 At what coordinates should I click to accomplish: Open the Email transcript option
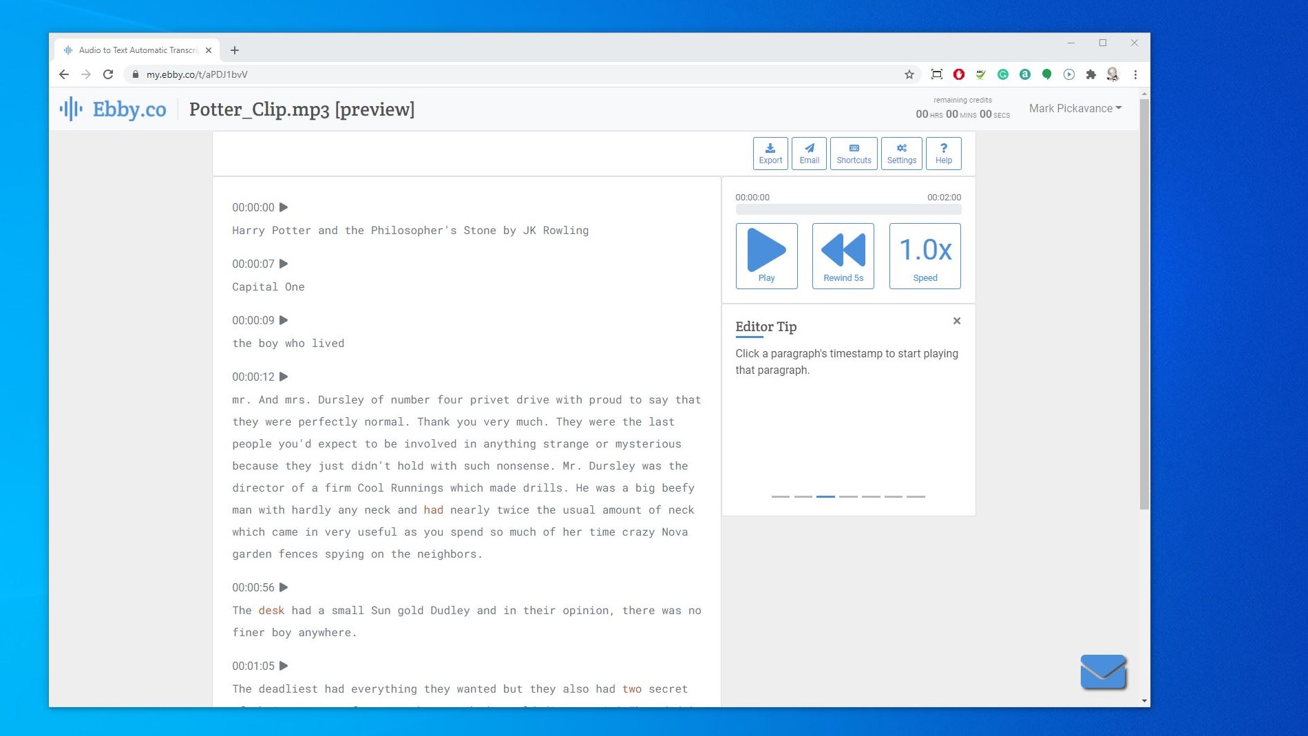(809, 153)
